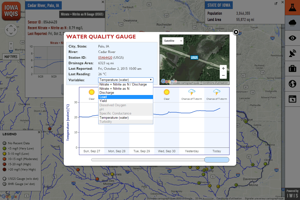Close the Water Quality Gauge popup

point(236,32)
